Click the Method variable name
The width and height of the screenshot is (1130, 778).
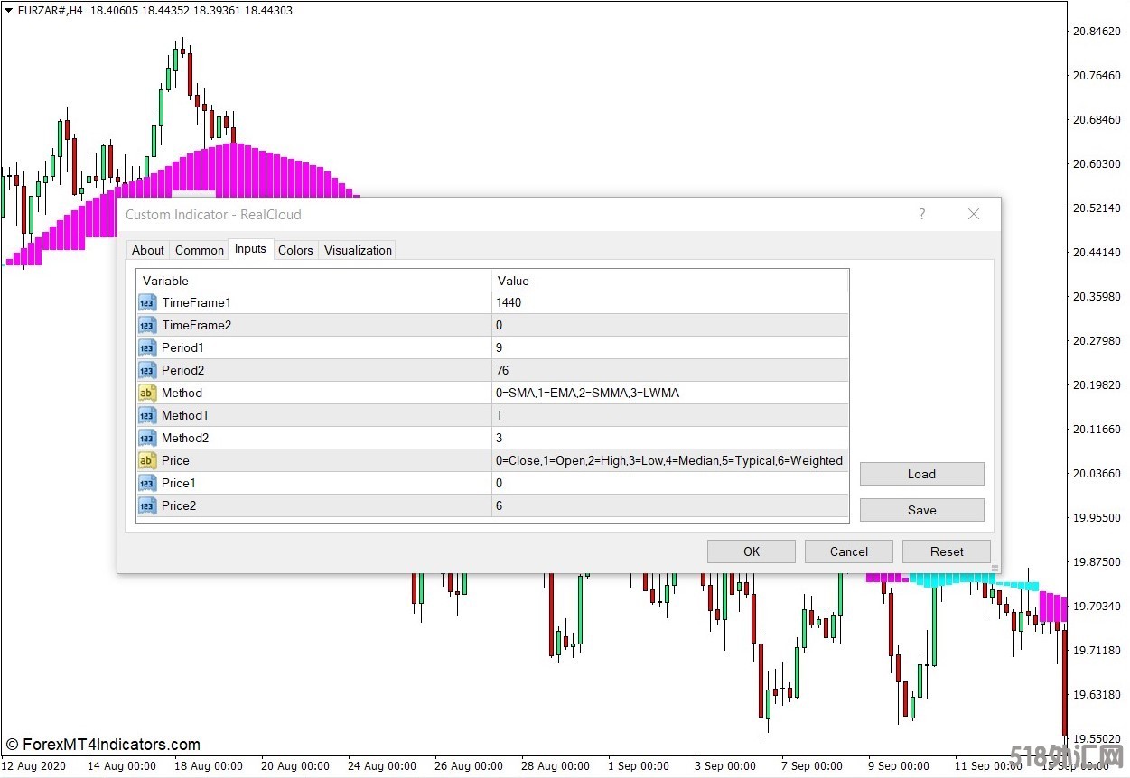182,393
